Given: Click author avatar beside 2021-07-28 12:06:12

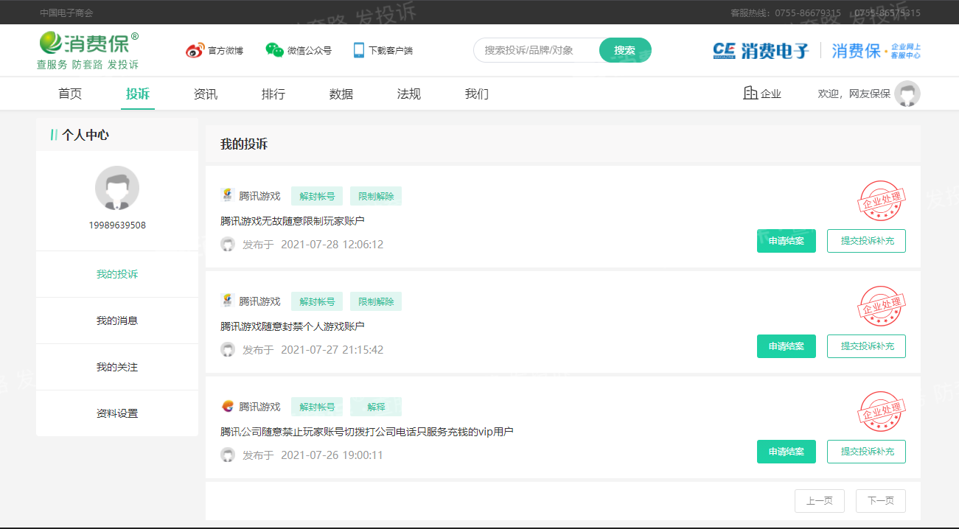Looking at the screenshot, I should click(228, 245).
